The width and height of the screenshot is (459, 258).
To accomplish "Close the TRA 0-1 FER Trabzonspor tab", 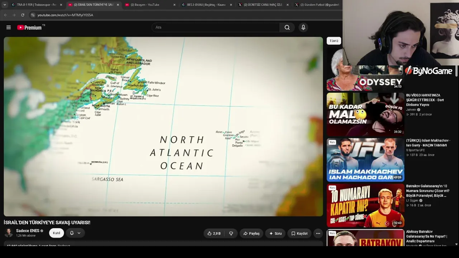I will point(61,5).
